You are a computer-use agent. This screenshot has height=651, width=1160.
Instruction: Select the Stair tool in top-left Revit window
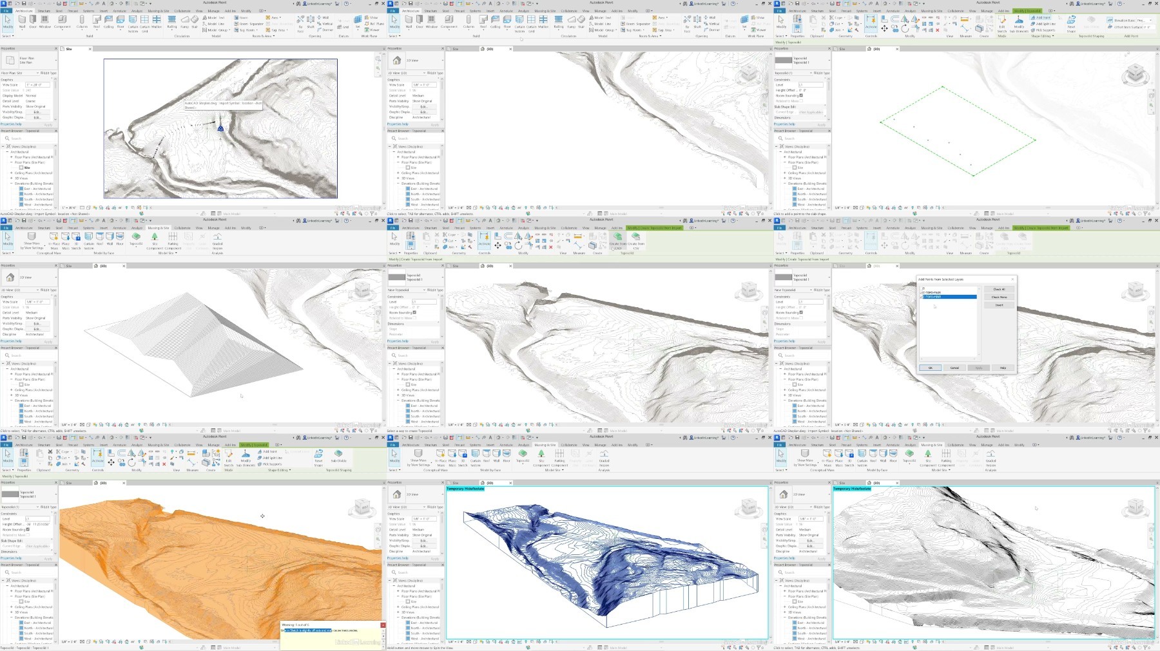click(x=194, y=21)
